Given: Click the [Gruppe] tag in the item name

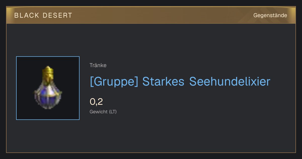Looking at the screenshot, I should point(114,82).
